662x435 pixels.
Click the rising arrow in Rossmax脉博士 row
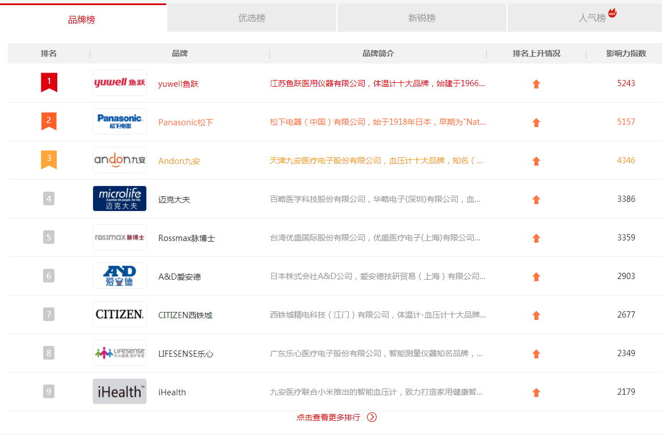point(536,238)
